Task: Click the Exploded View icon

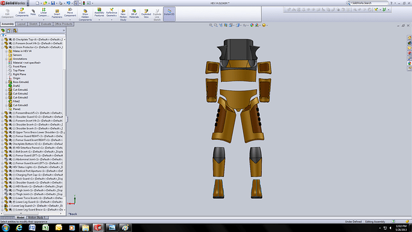Action: pyautogui.click(x=146, y=13)
